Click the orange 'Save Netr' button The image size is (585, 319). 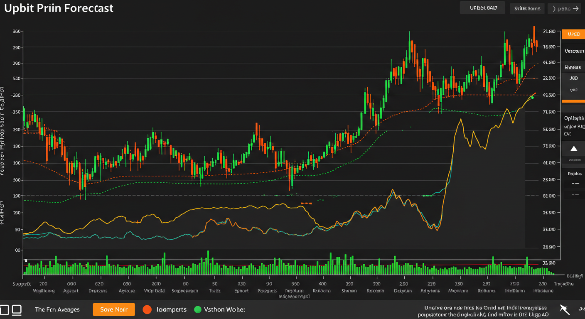coord(114,309)
